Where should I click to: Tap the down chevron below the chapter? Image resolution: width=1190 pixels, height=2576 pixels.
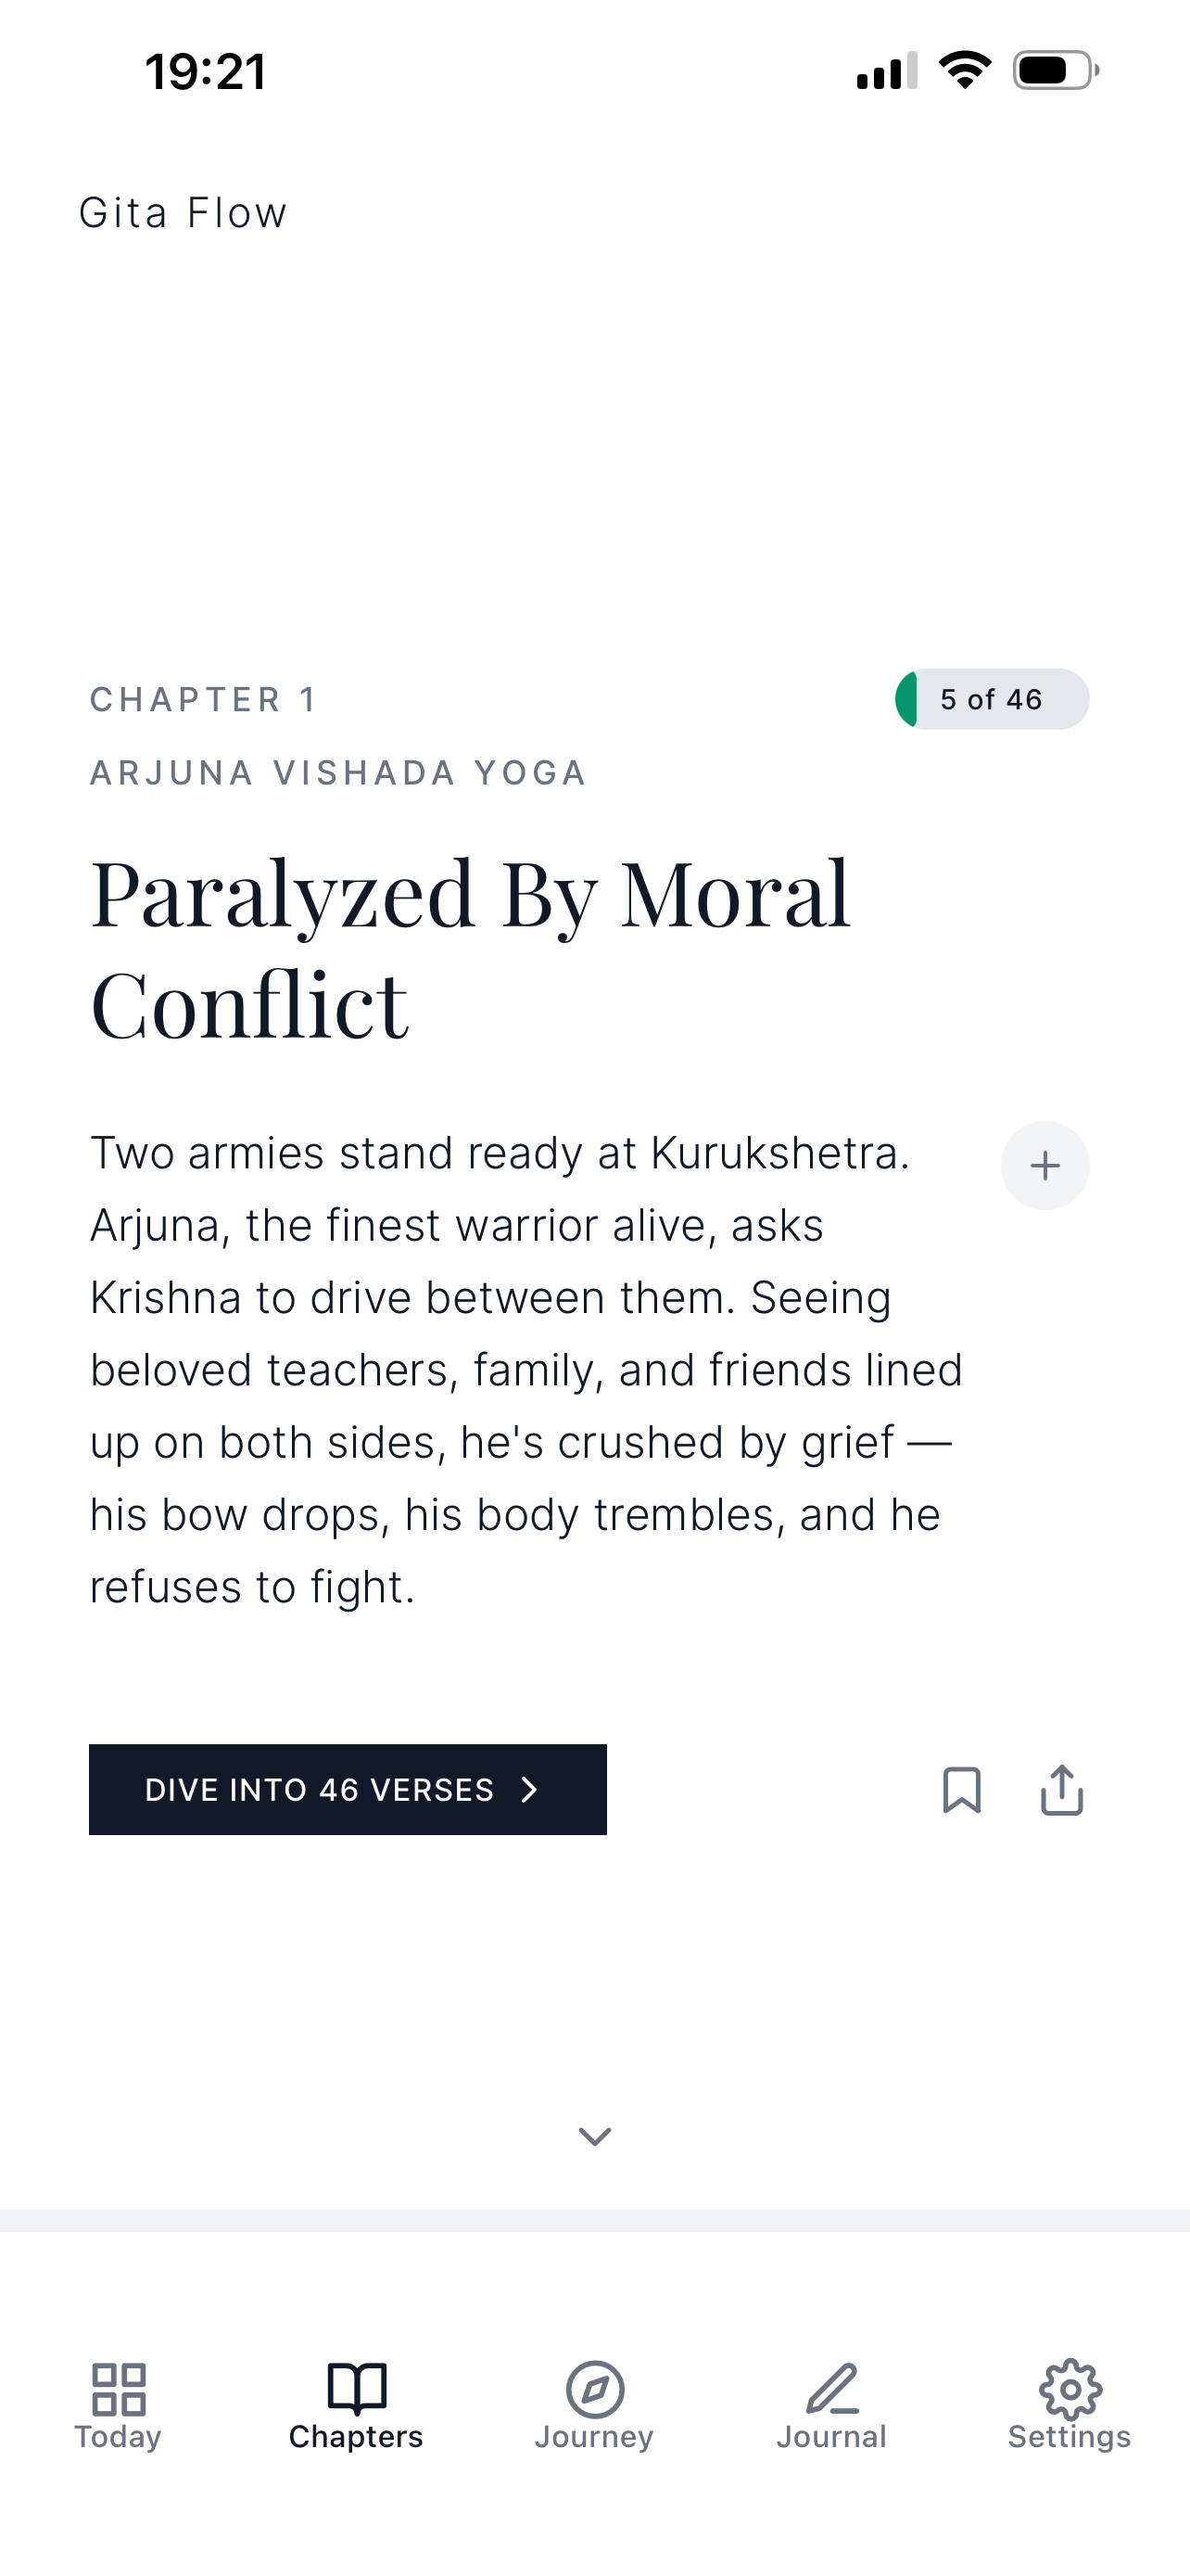coord(594,2136)
